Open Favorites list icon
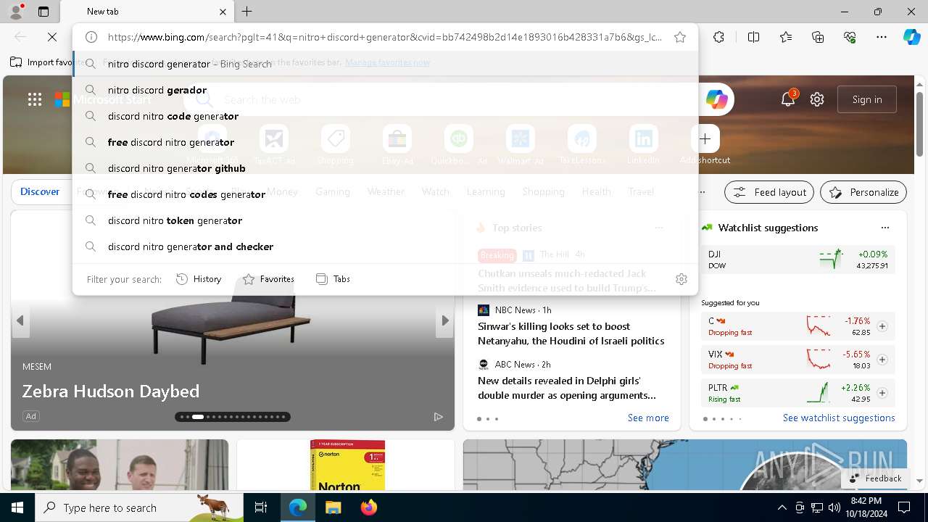The width and height of the screenshot is (928, 522). point(786,37)
